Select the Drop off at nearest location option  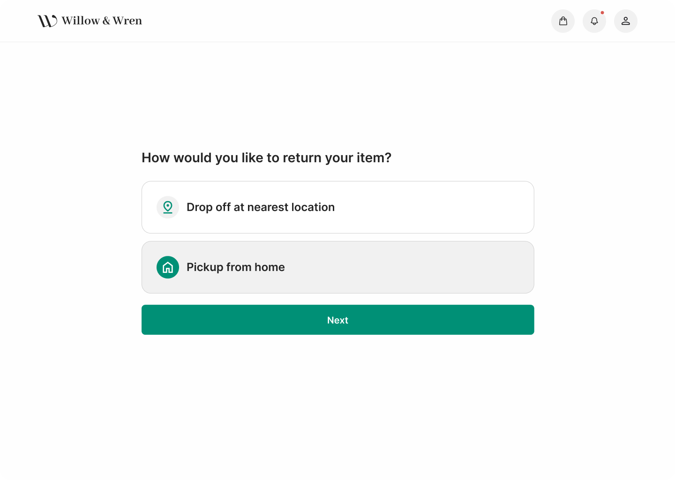[337, 207]
